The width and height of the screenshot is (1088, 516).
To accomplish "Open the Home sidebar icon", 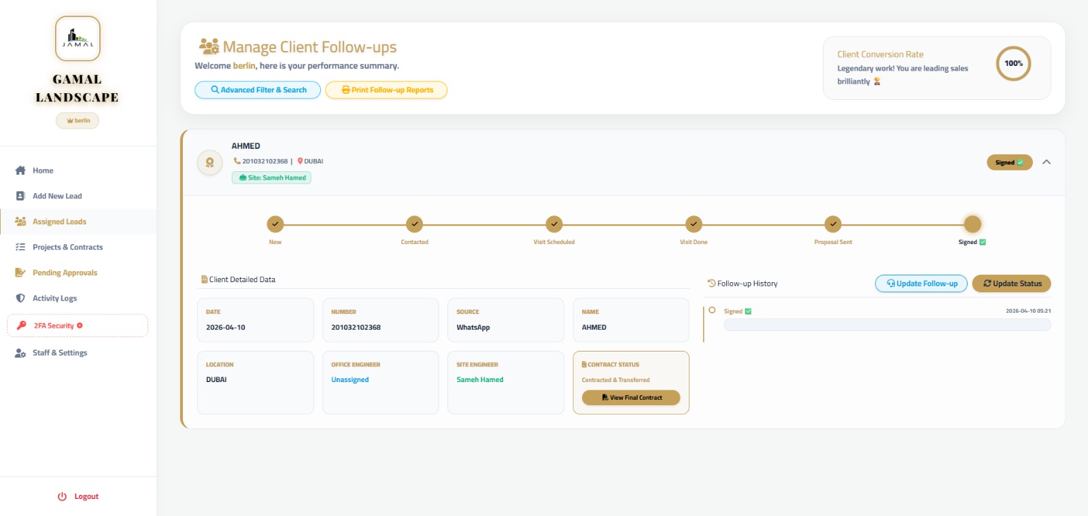I will [x=20, y=170].
